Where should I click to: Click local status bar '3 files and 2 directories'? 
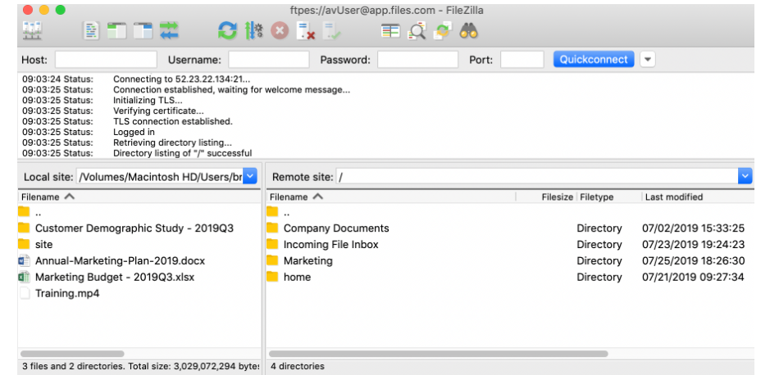tap(74, 366)
